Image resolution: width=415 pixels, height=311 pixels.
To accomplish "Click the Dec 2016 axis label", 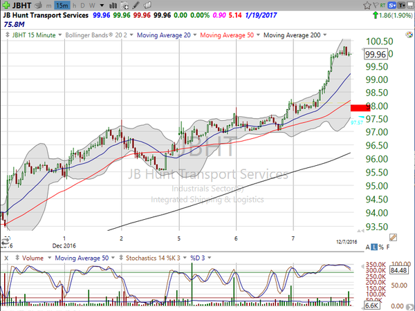I will click(64, 245).
